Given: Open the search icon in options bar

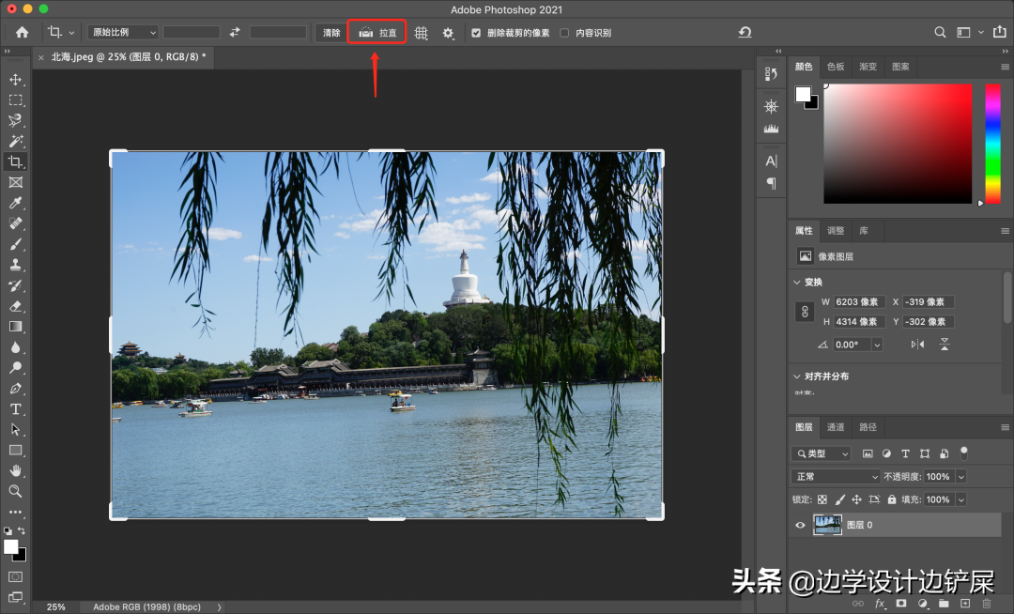Looking at the screenshot, I should 940,32.
